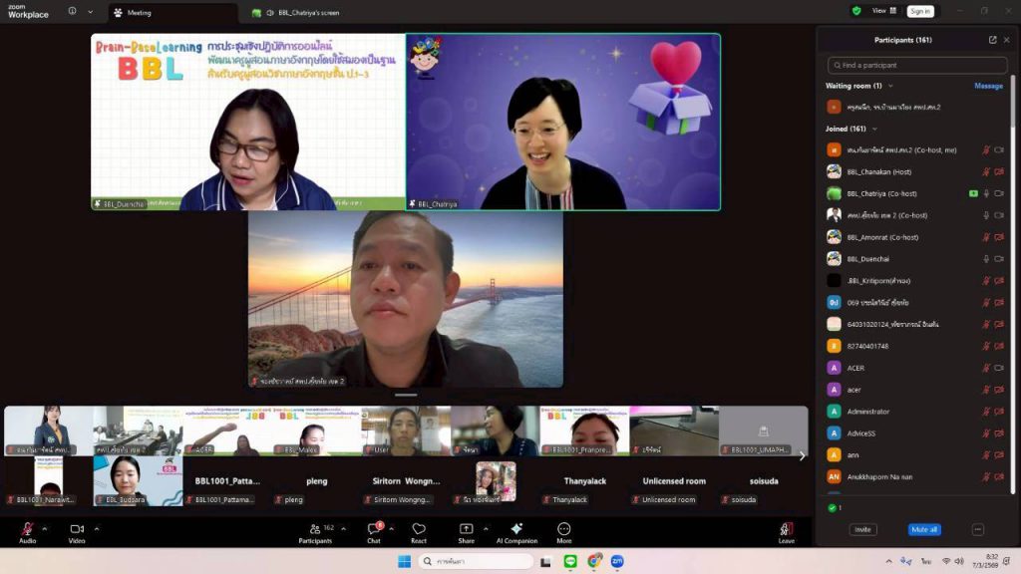The width and height of the screenshot is (1021, 574).
Task: Toggle microphone for participant BBL_Duenchai
Action: [x=986, y=259]
